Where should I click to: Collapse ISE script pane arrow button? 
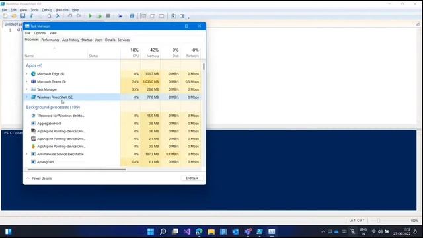click(418, 24)
